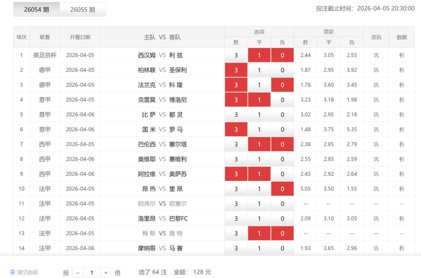Image resolution: width=421 pixels, height=278 pixels.
Task: Open 讯 news for 西汉姆 VS 利兹
Action: (x=376, y=55)
